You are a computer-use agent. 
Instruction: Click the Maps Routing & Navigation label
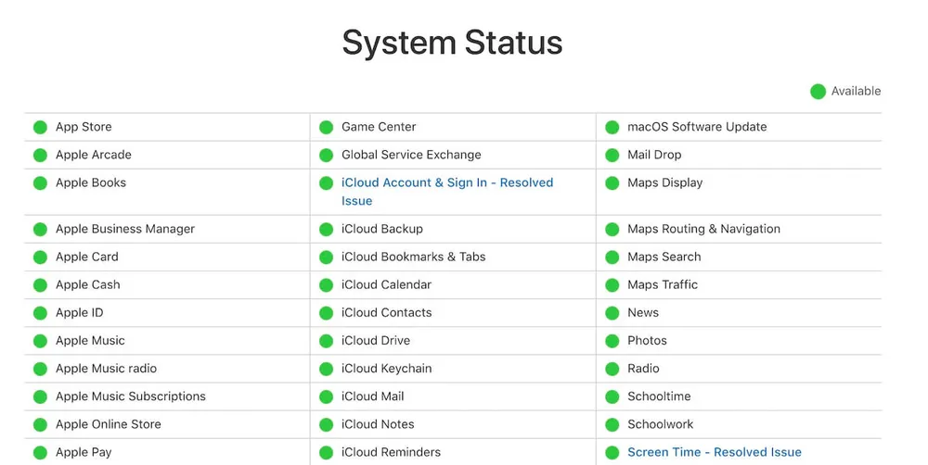(x=703, y=229)
